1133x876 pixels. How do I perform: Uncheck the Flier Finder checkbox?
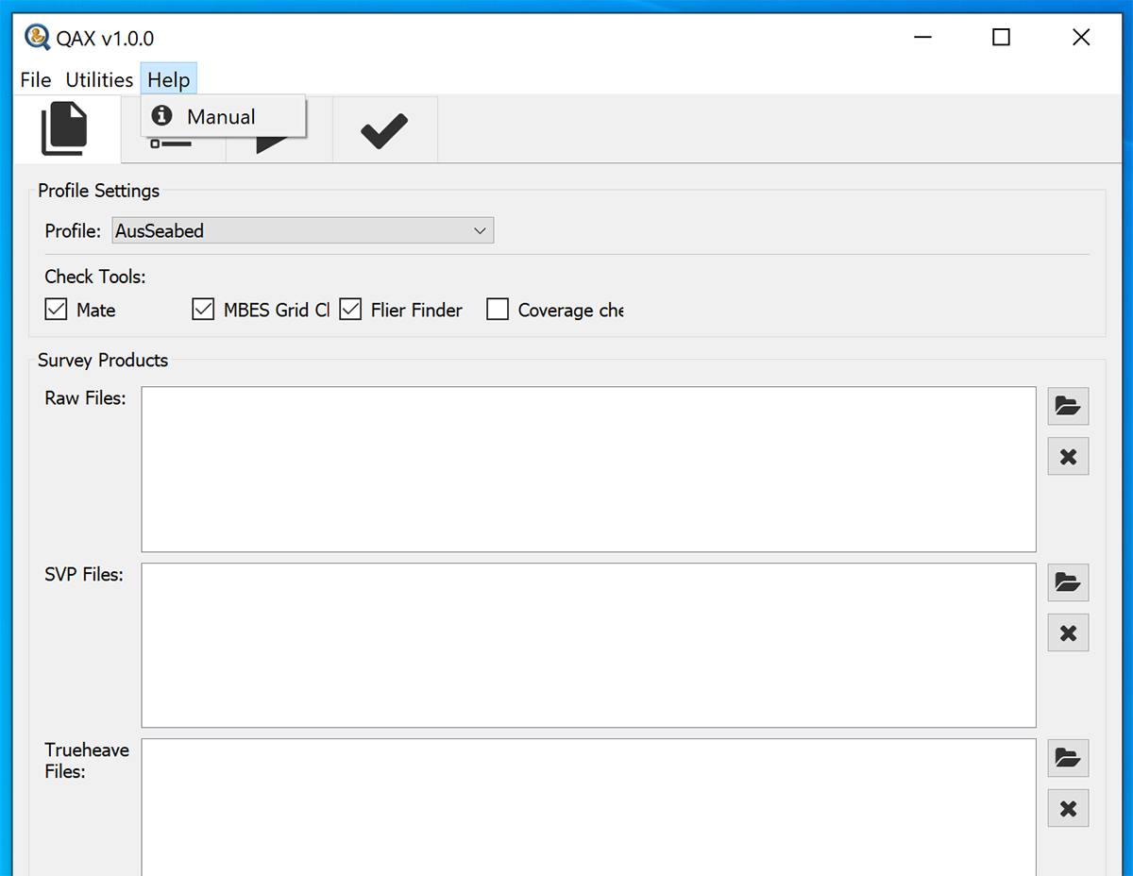click(351, 310)
